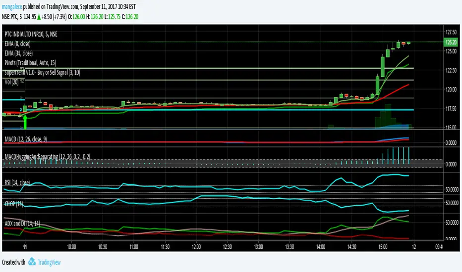
Task: Click the CHOP (14) indicator label
Action: pos(14,204)
